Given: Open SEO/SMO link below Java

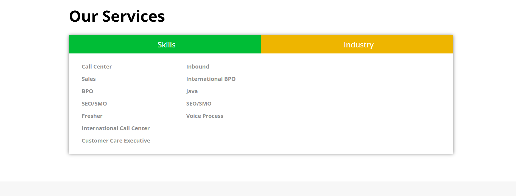Looking at the screenshot, I should [x=199, y=104].
